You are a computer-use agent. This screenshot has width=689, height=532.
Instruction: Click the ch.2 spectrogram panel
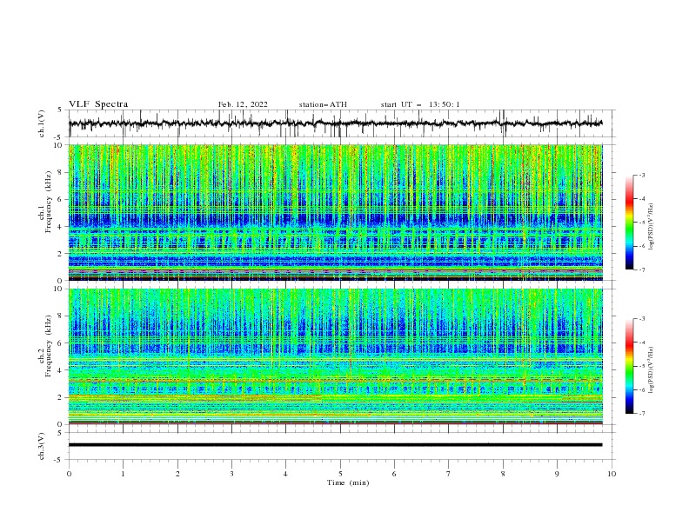point(336,356)
